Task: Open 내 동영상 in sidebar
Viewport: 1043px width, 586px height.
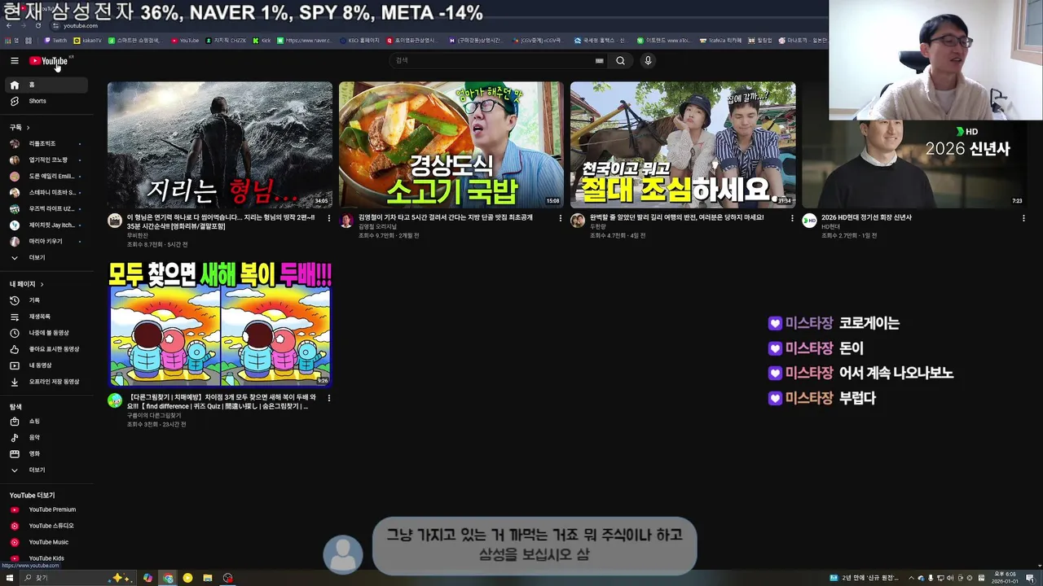Action: pyautogui.click(x=47, y=365)
